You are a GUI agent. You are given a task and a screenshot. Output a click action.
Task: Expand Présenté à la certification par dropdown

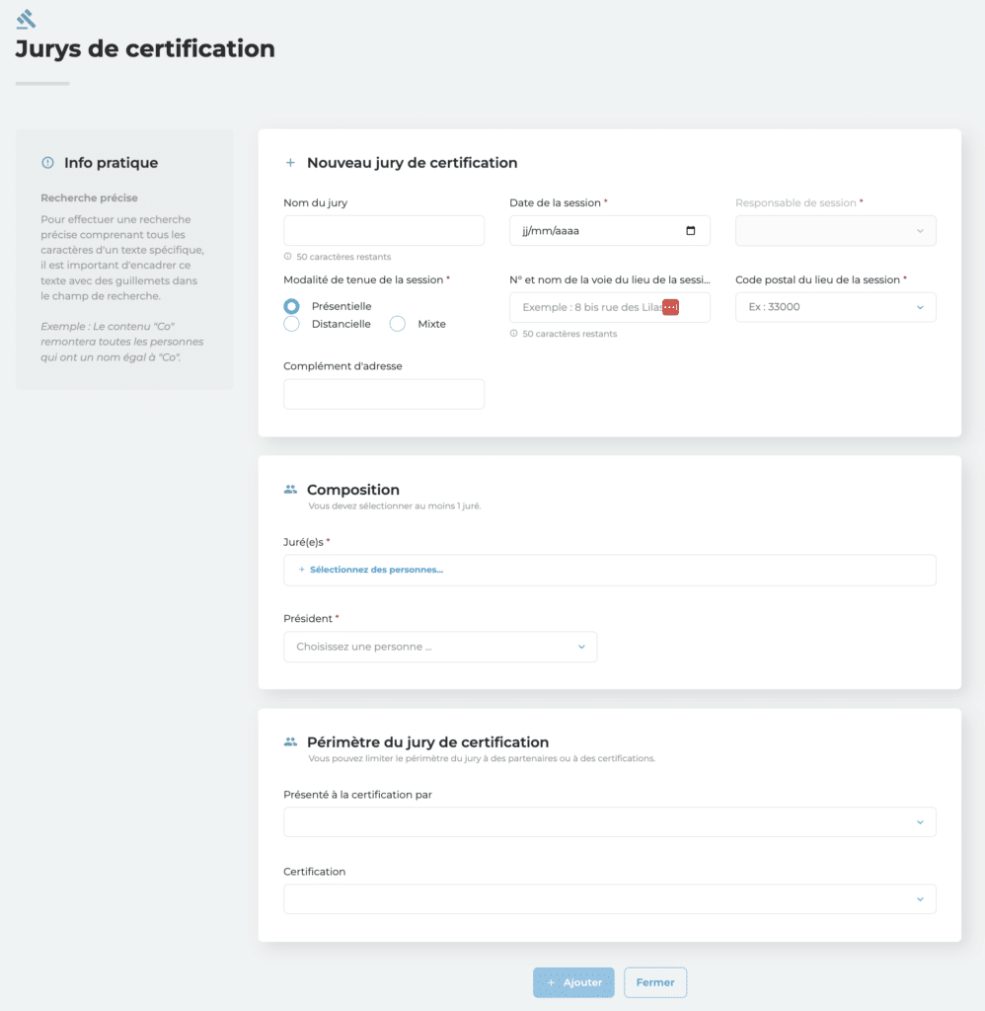609,821
